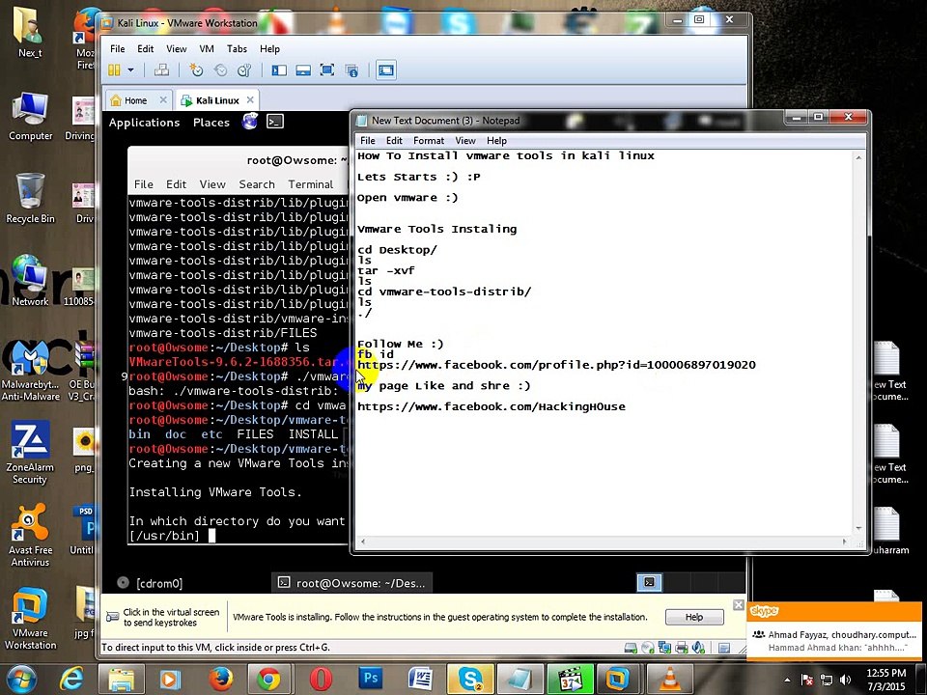Image resolution: width=927 pixels, height=695 pixels.
Task: Click the Unity mode toolbar icon
Action: click(x=351, y=70)
